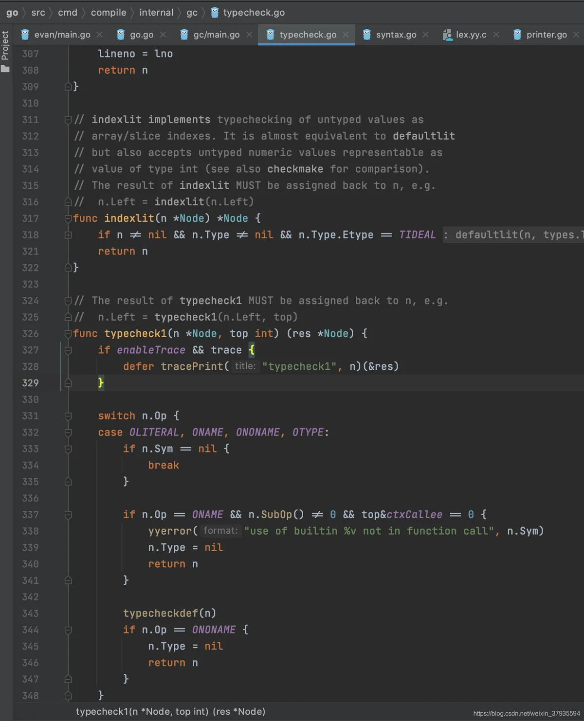Collapse the switch n.Op block at line 331
The height and width of the screenshot is (721, 584).
coord(68,416)
